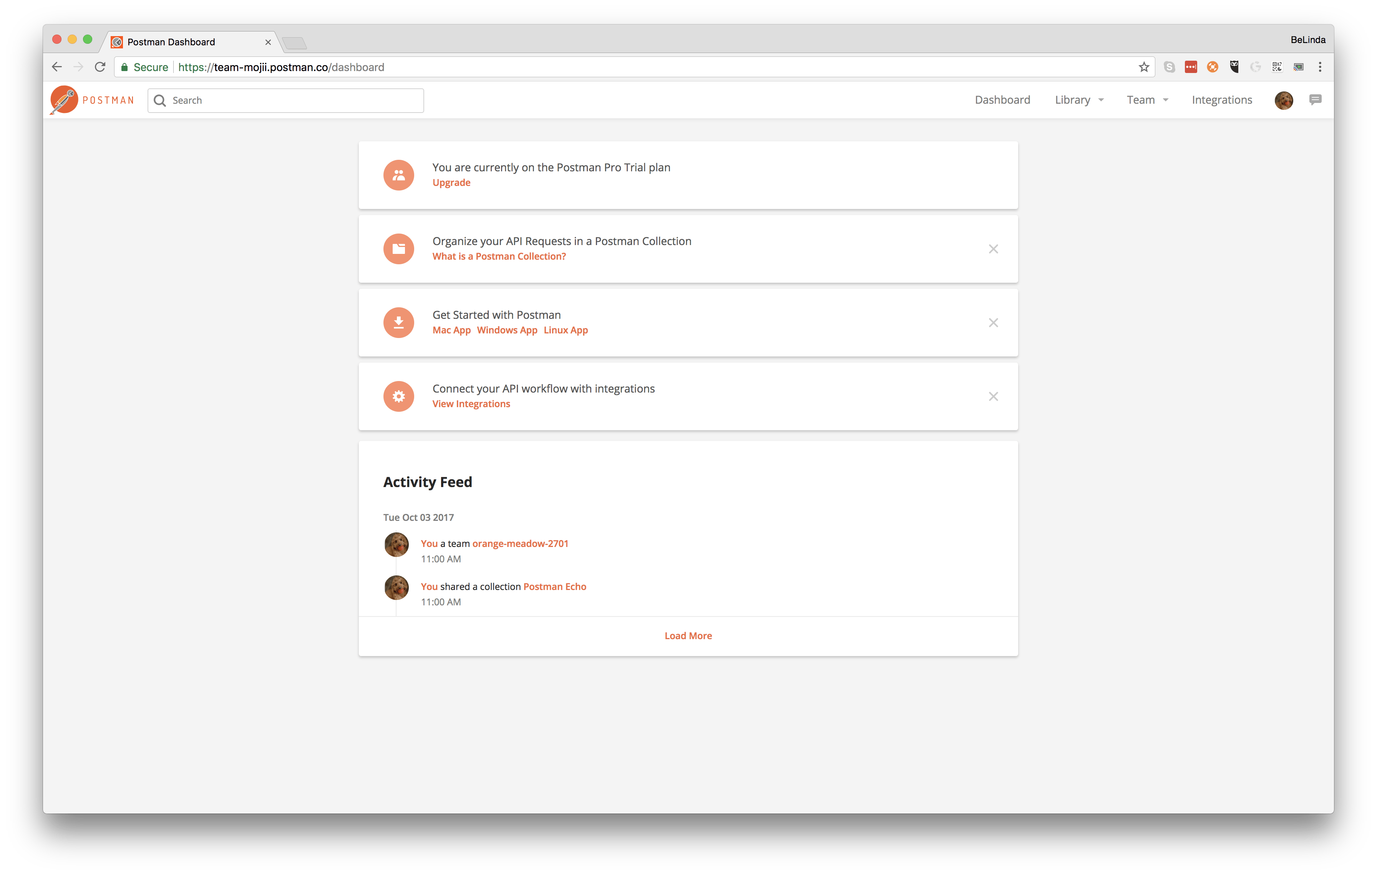Open the Hootsuite owl extension icon
This screenshot has width=1377, height=875.
(x=1234, y=67)
